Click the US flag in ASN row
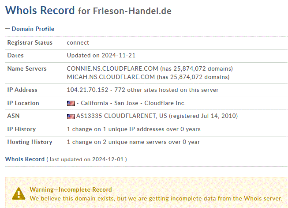 (71, 117)
